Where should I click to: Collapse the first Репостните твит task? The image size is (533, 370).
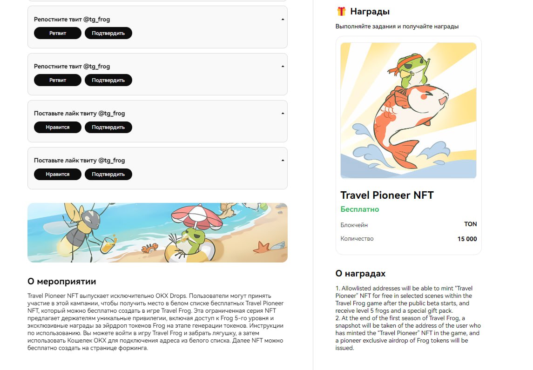pyautogui.click(x=283, y=20)
